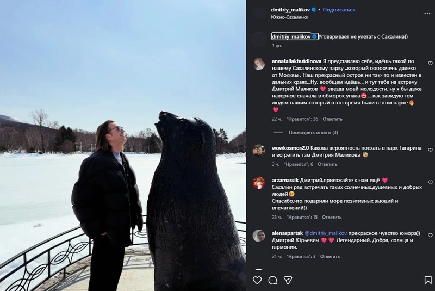Open annafaliakhutdinova's profile picture
This screenshot has height=291, width=435.
pos(259,63)
